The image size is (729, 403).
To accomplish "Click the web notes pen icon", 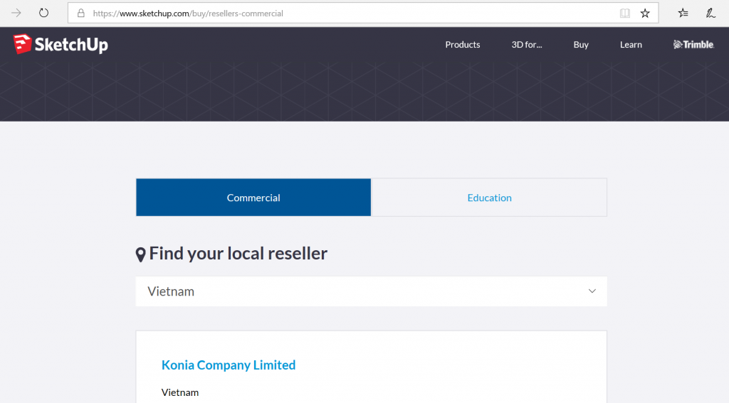I will point(710,13).
